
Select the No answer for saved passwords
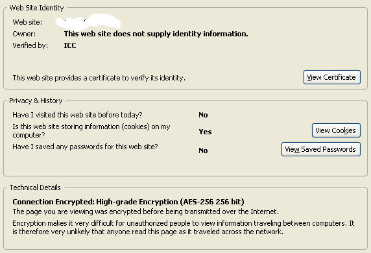(x=203, y=151)
